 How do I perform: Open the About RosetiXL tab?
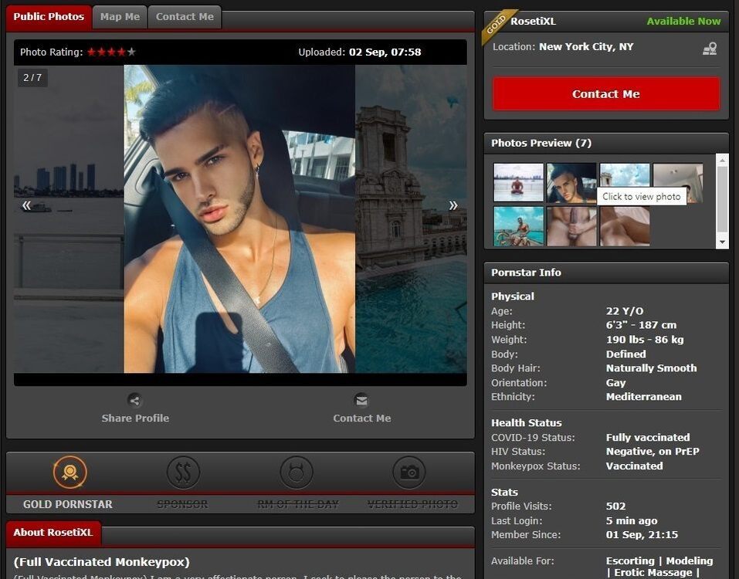[x=53, y=533]
